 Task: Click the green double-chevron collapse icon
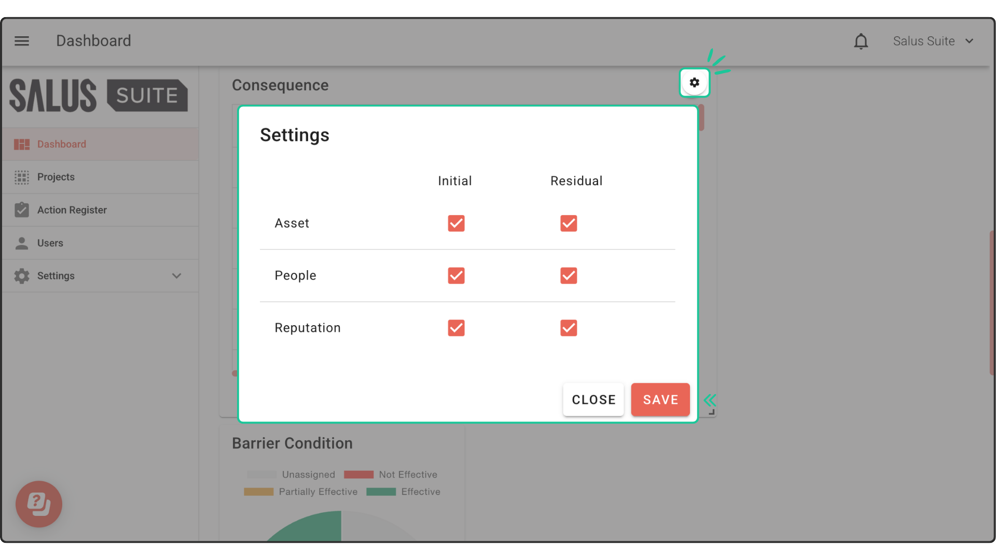pyautogui.click(x=710, y=400)
